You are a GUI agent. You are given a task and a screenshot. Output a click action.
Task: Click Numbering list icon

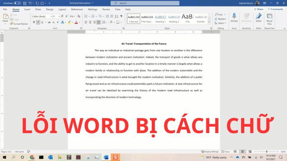coord(93,16)
